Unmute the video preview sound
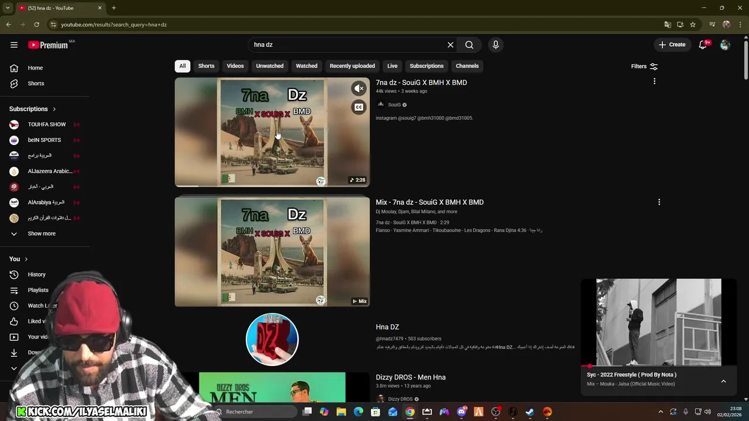 [x=359, y=88]
